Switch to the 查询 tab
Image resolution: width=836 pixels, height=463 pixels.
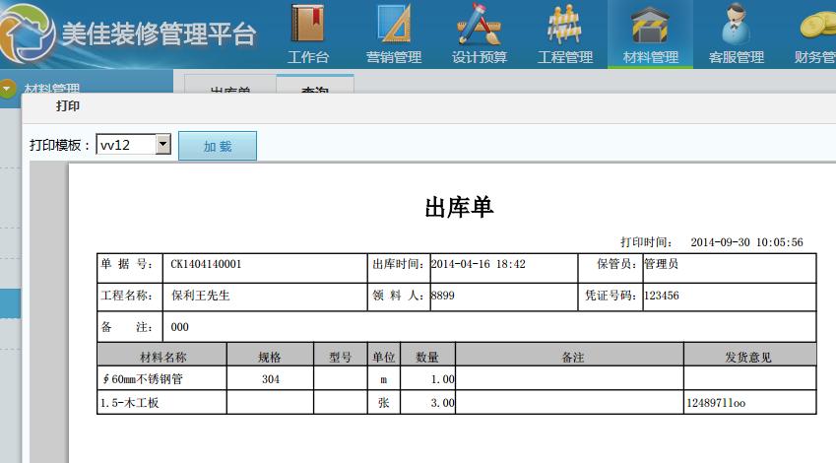click(315, 89)
